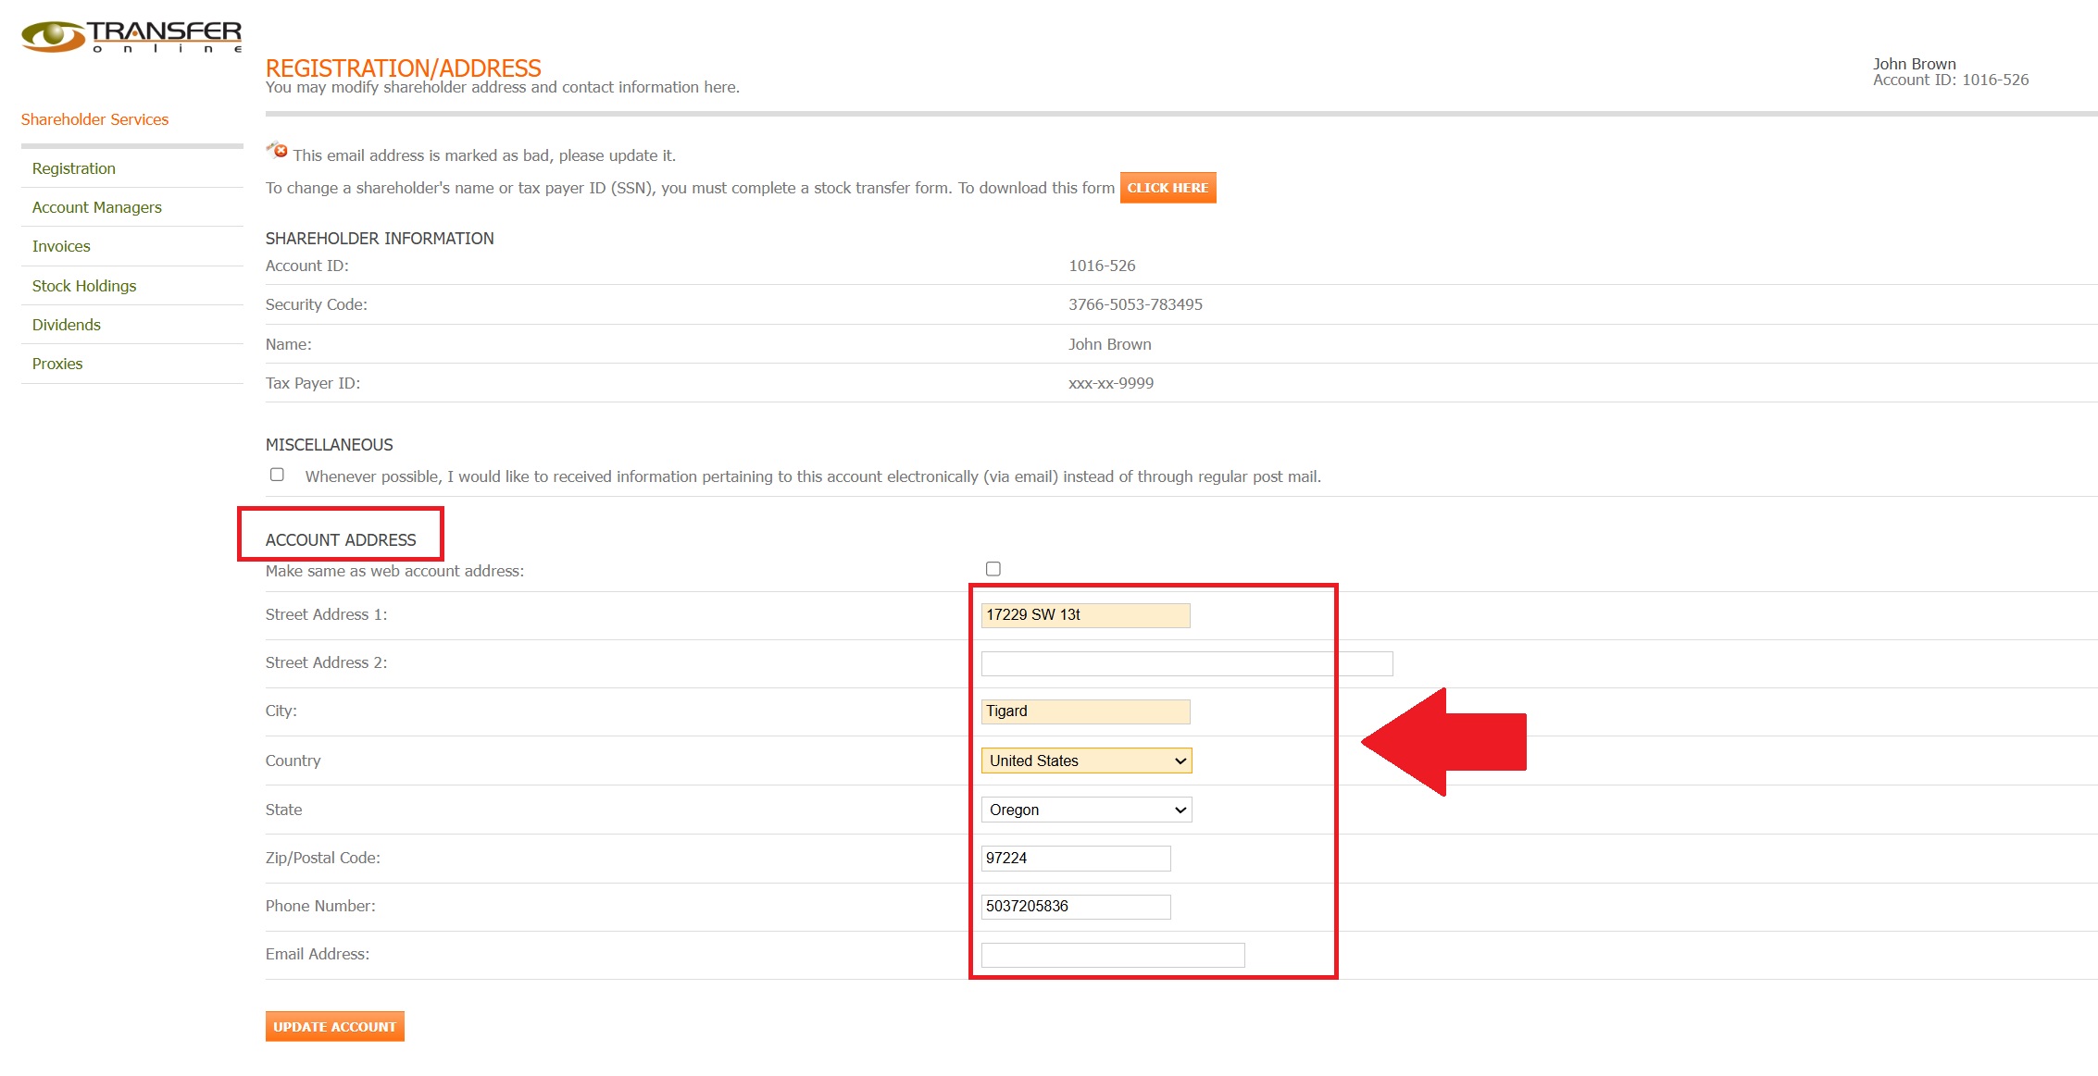Click the Transfer Online logo
The image size is (2098, 1076).
[131, 36]
